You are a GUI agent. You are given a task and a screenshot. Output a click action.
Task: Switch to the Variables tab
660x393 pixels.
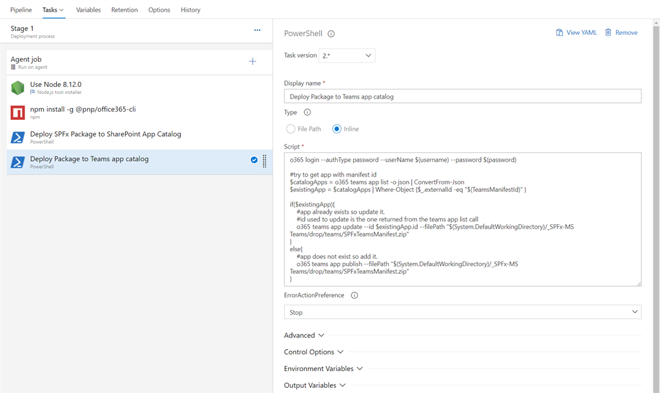tap(88, 10)
